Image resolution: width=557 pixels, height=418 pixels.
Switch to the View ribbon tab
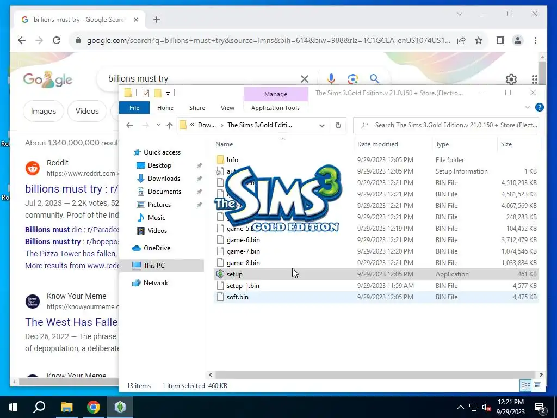[x=227, y=108]
